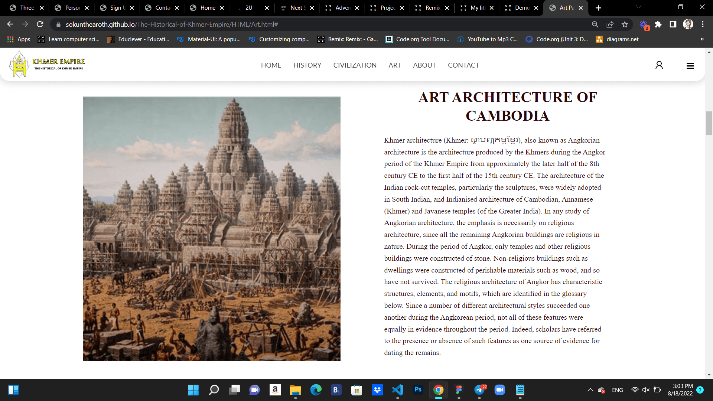Open the Code.org Tool Docu... bookmark

(x=417, y=39)
